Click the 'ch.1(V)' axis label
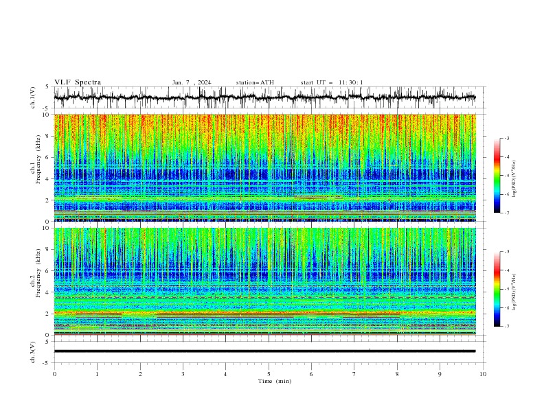This screenshot has height=420, width=544. pyautogui.click(x=33, y=97)
